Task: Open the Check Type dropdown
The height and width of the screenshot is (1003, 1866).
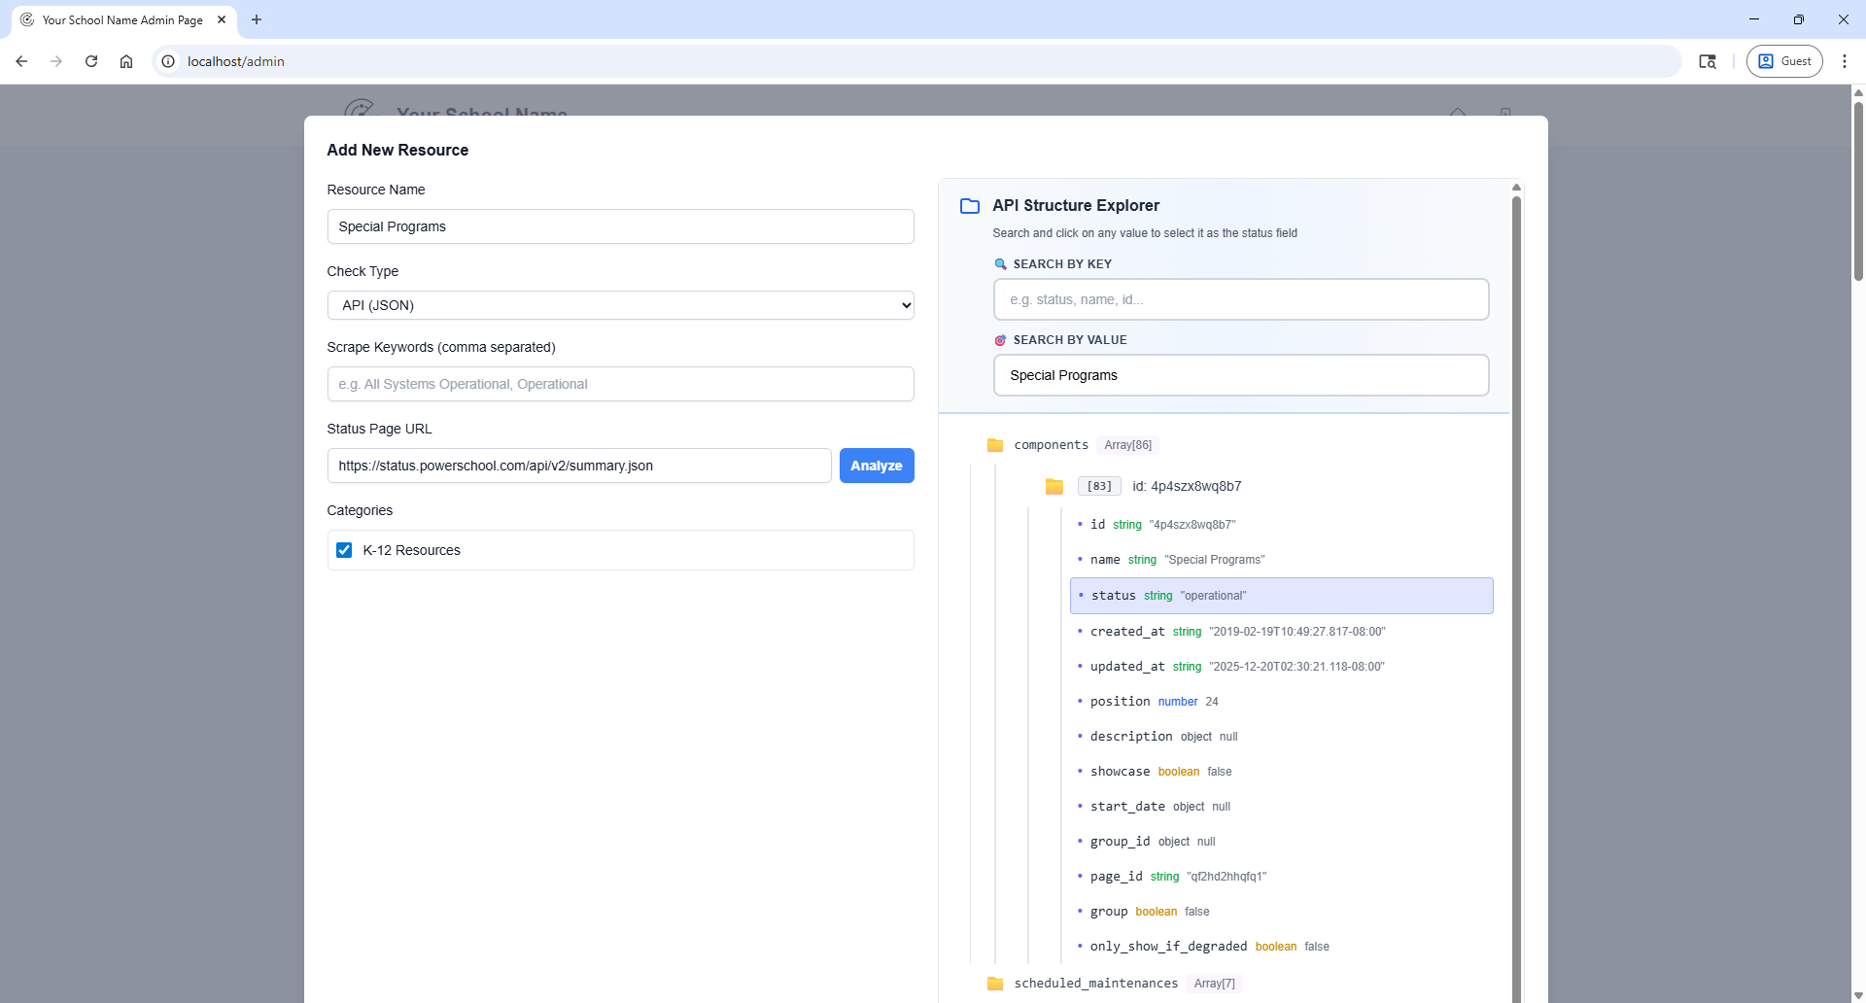Action: tap(620, 305)
